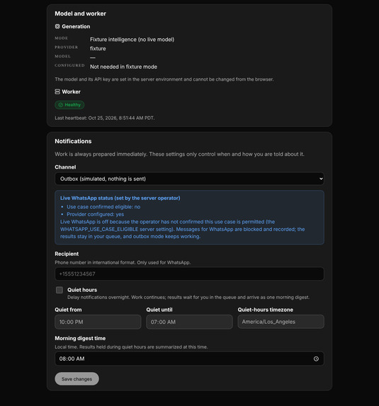Screen dimensions: 379x406
Task: Click the 'Quiet-hours timezone' label
Action: coord(266,310)
